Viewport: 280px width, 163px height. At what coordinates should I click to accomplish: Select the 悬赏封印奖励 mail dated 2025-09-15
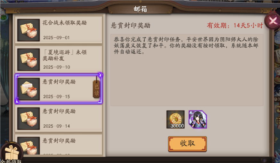(x=59, y=89)
